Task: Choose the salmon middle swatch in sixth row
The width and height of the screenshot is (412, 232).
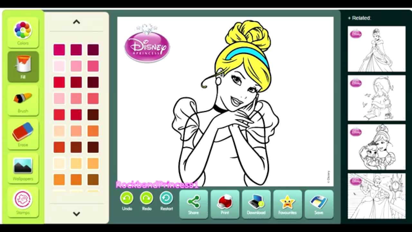Action: pyautogui.click(x=76, y=131)
